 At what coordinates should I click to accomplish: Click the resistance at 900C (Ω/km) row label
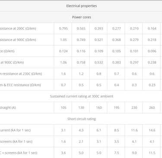click(x=18, y=40)
